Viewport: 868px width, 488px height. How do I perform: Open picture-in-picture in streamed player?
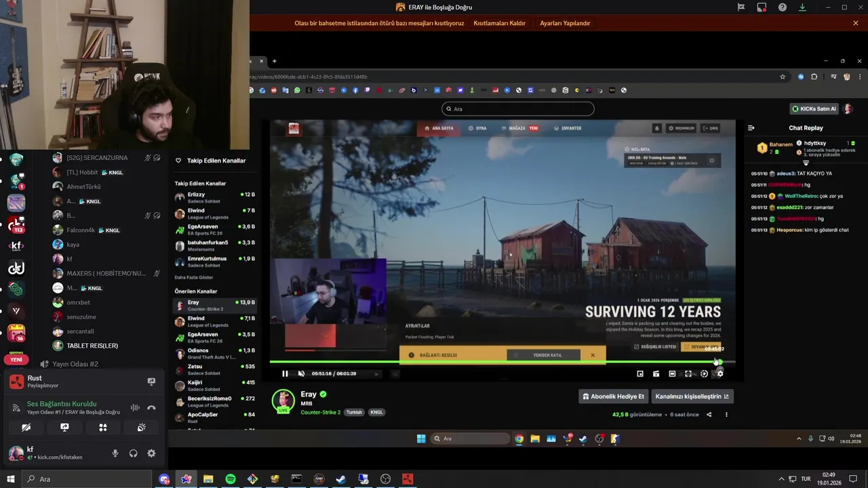point(640,373)
